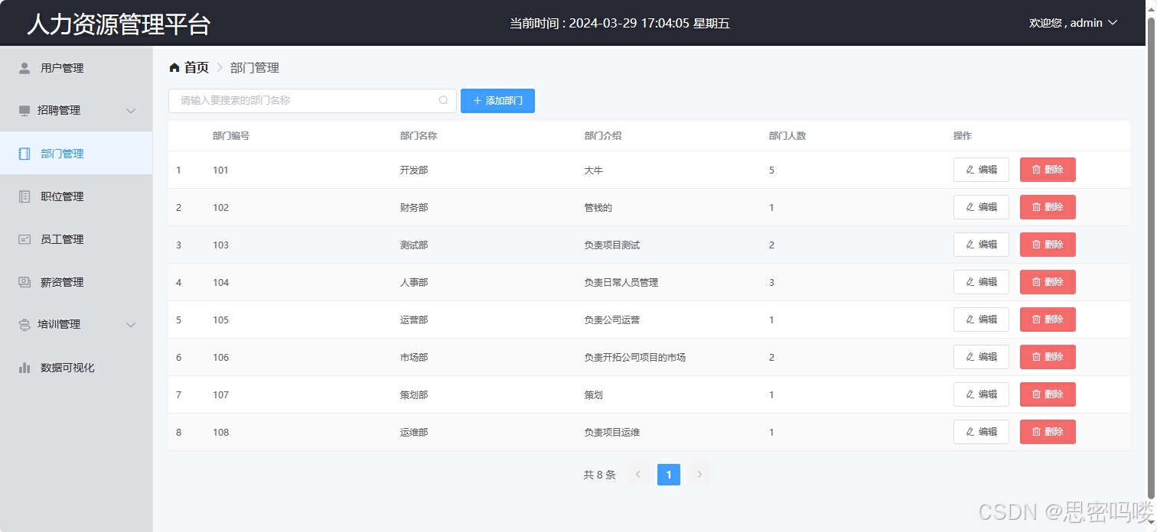
Task: Click the 部门编号 column header
Action: coord(231,136)
